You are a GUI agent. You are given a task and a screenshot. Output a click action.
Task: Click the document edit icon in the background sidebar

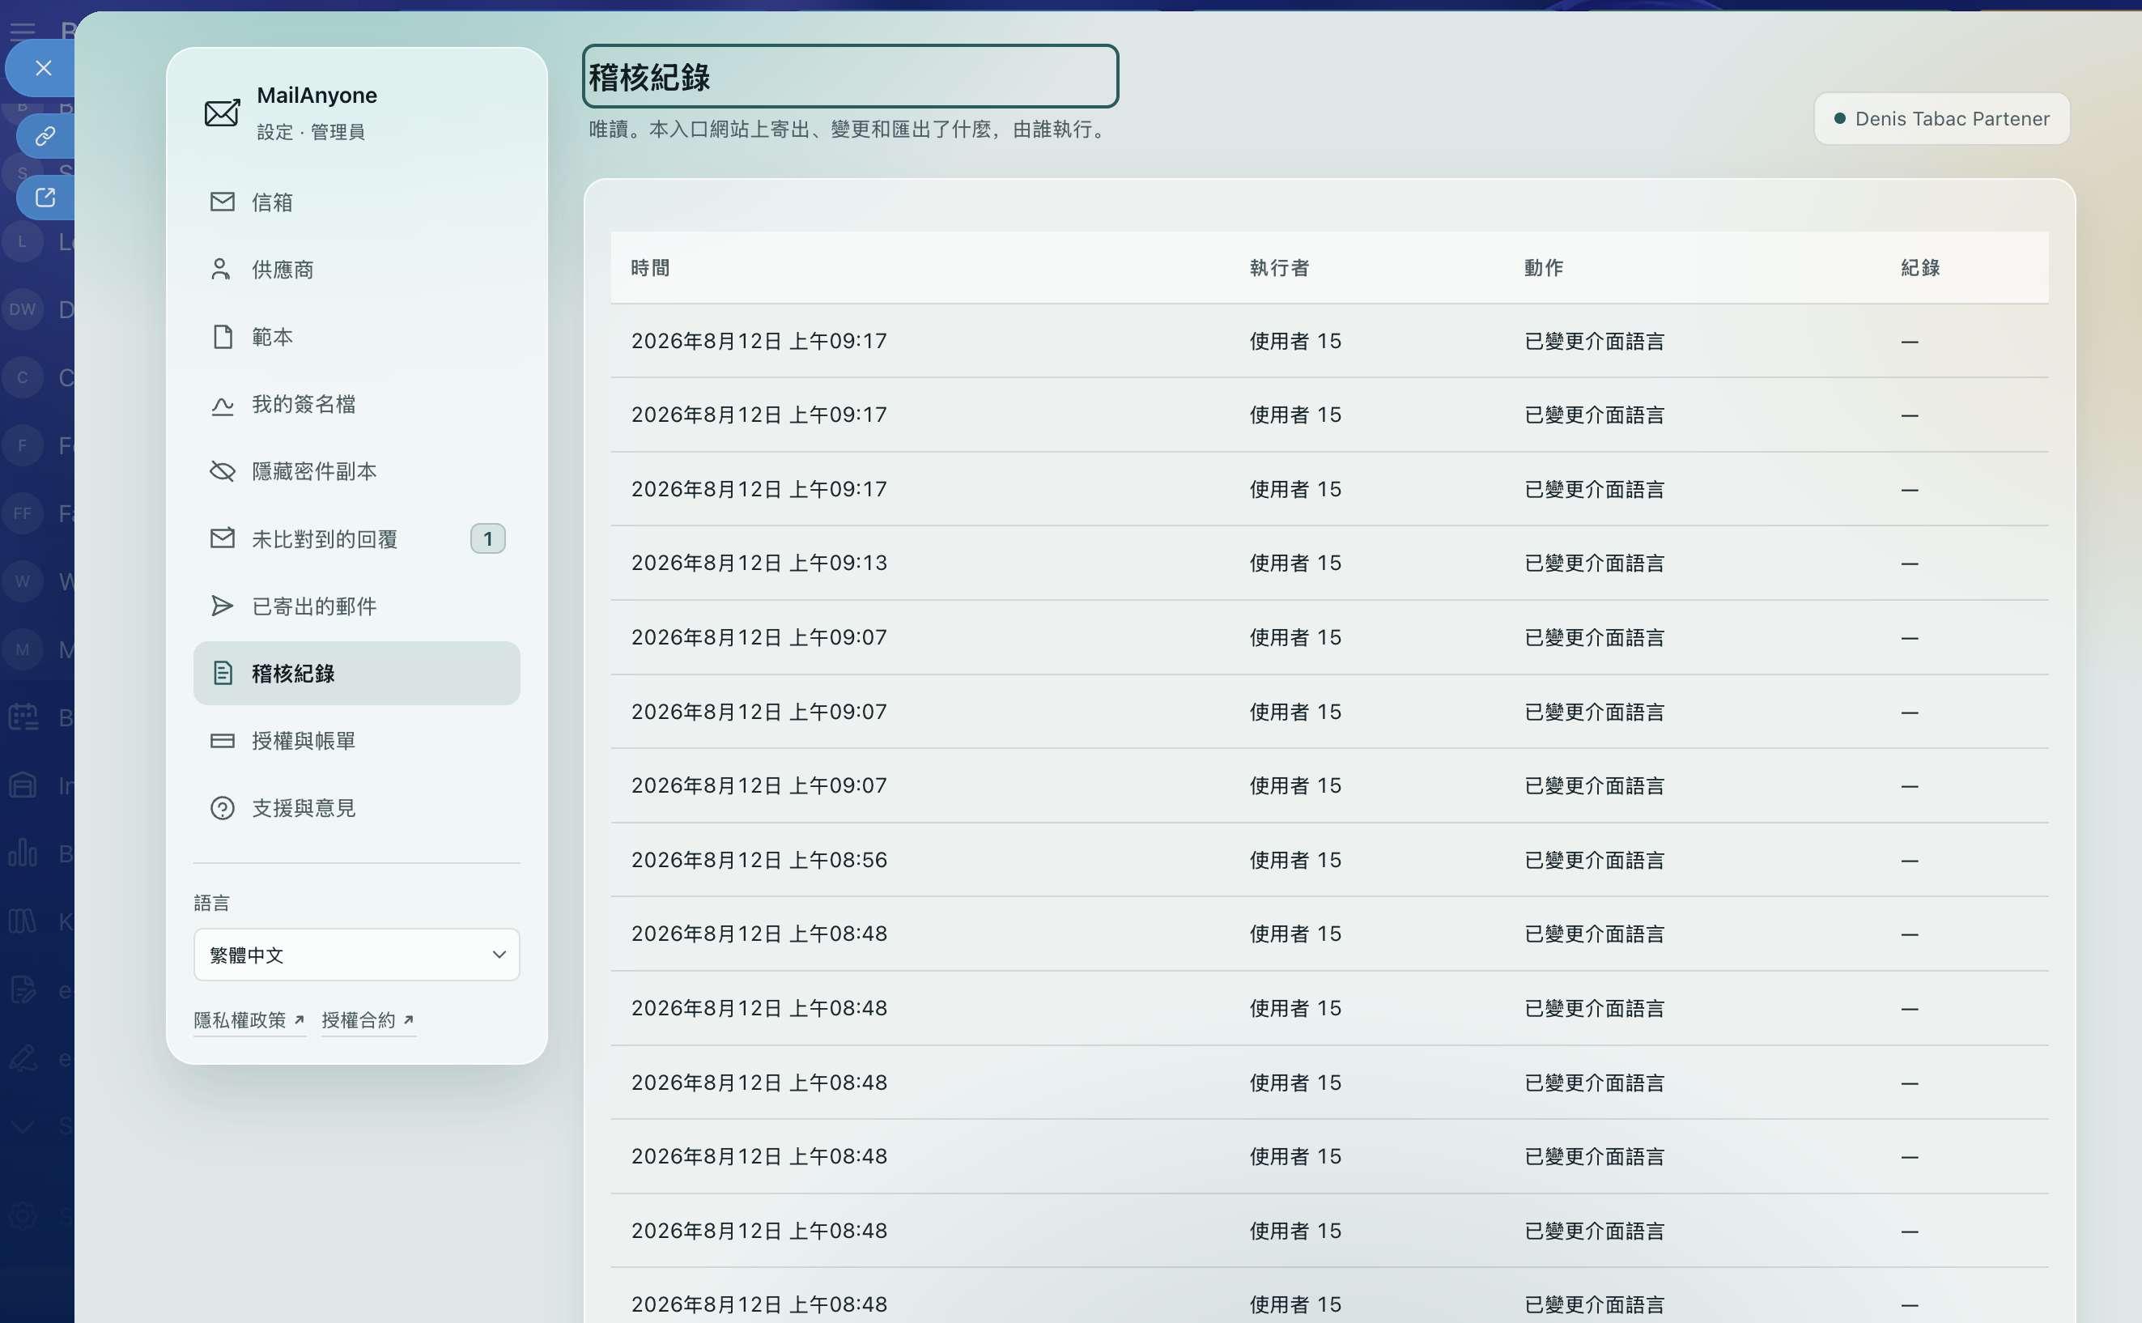tap(23, 989)
